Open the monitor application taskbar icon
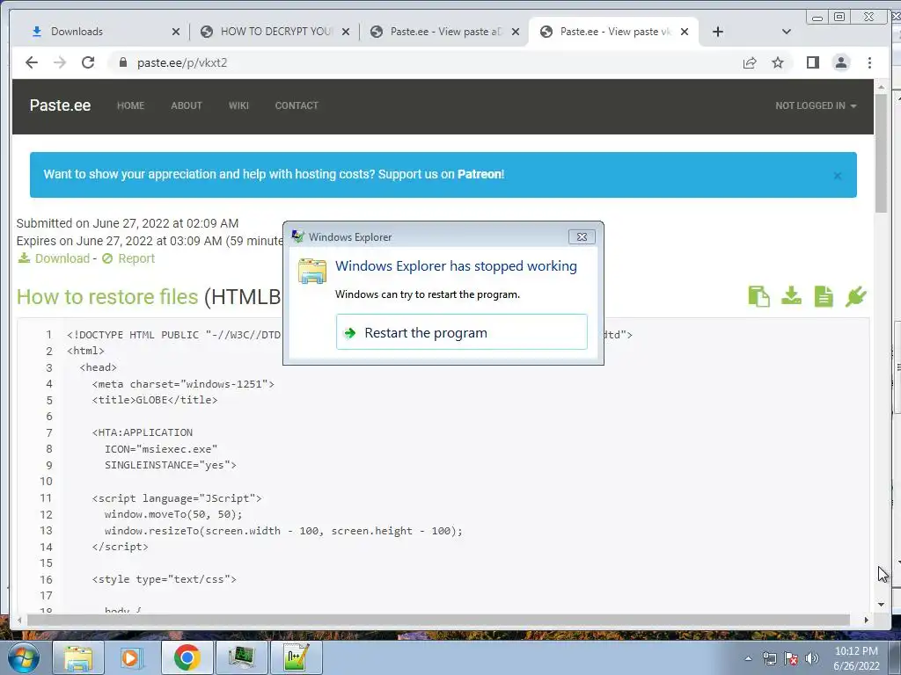 point(241,657)
